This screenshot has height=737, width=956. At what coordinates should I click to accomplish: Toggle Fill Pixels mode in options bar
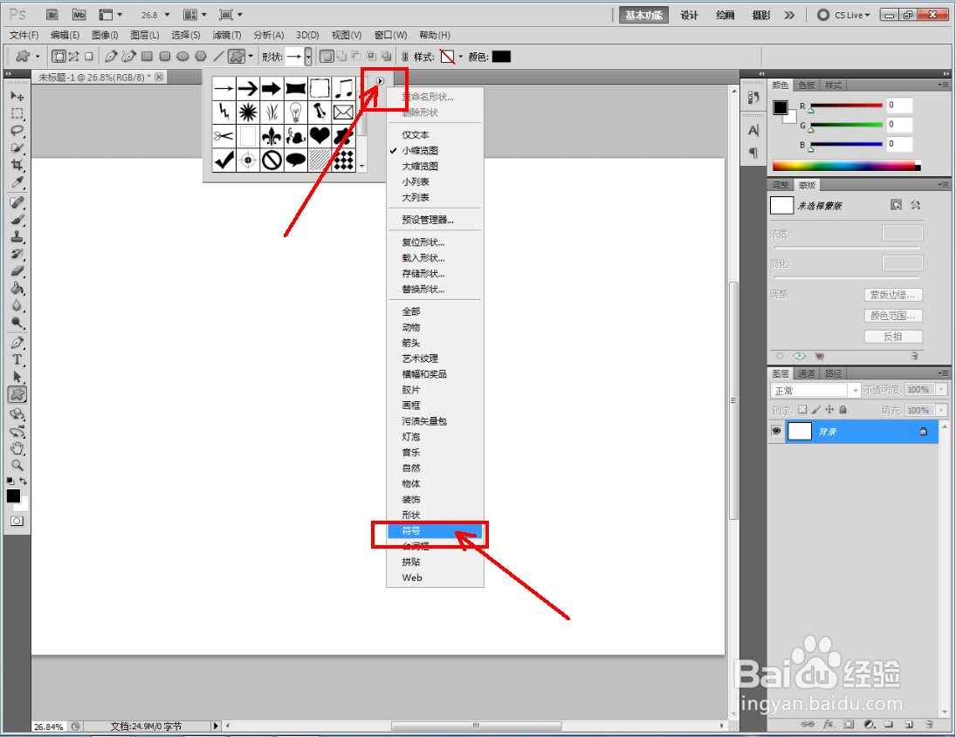[x=89, y=57]
